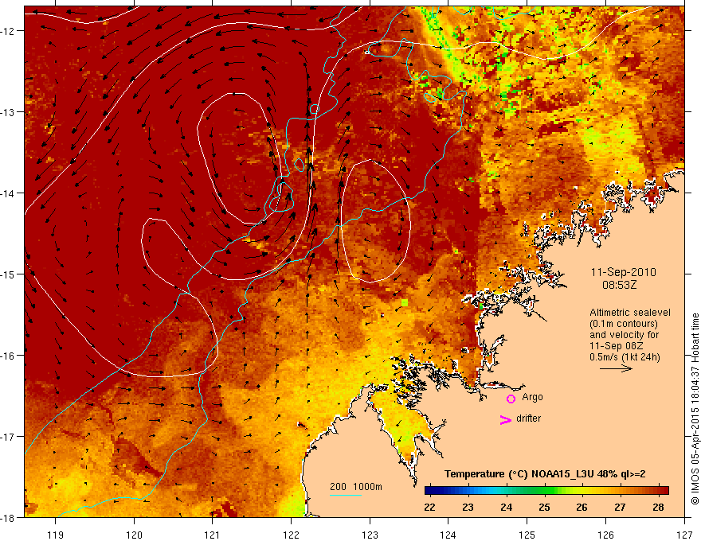This screenshot has height=541, width=701.
Task: Click the latitude axis label -18
Action: 9,518
